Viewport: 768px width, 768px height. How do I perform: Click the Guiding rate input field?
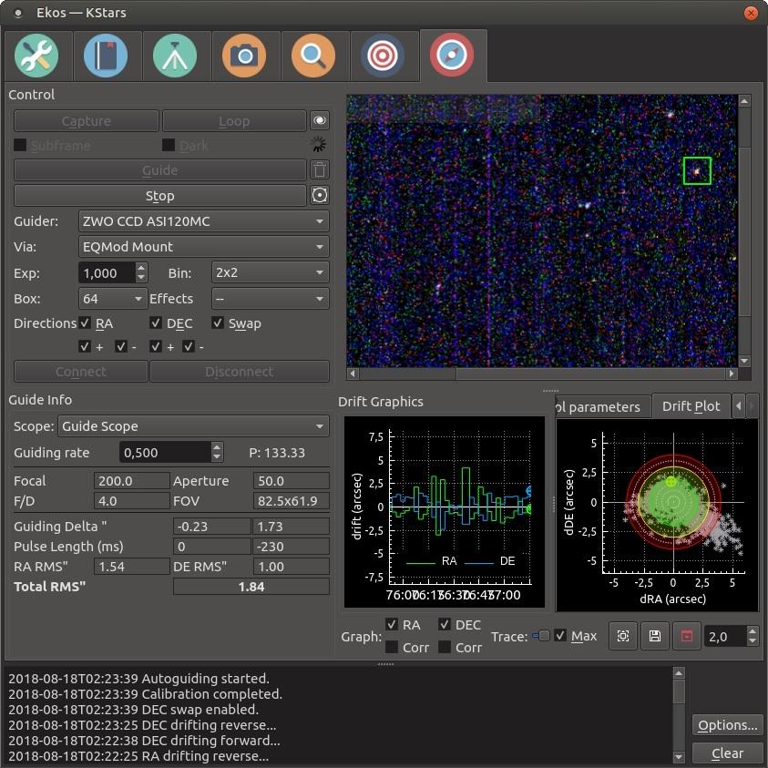click(165, 453)
